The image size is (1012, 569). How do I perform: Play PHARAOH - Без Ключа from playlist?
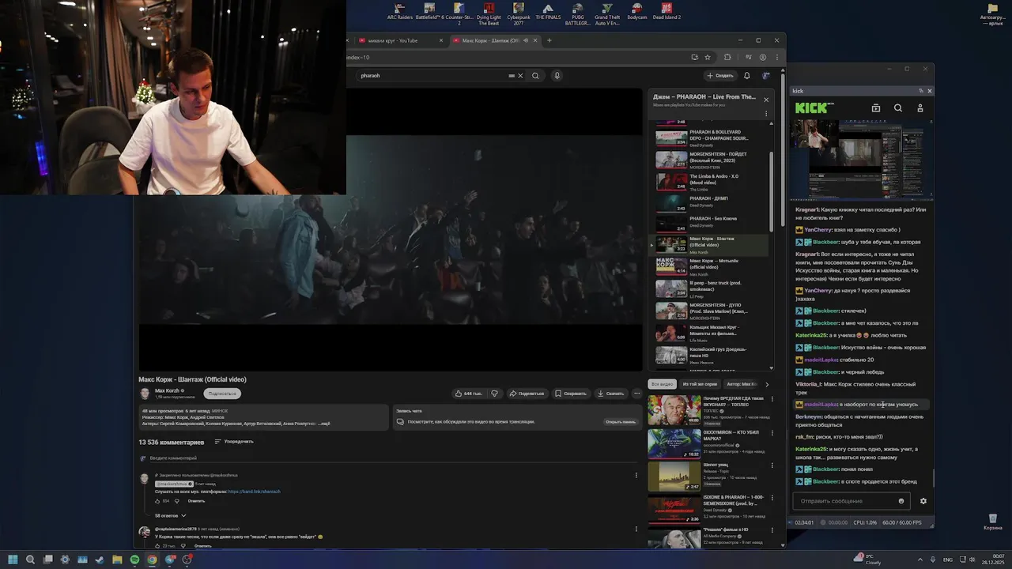(708, 224)
